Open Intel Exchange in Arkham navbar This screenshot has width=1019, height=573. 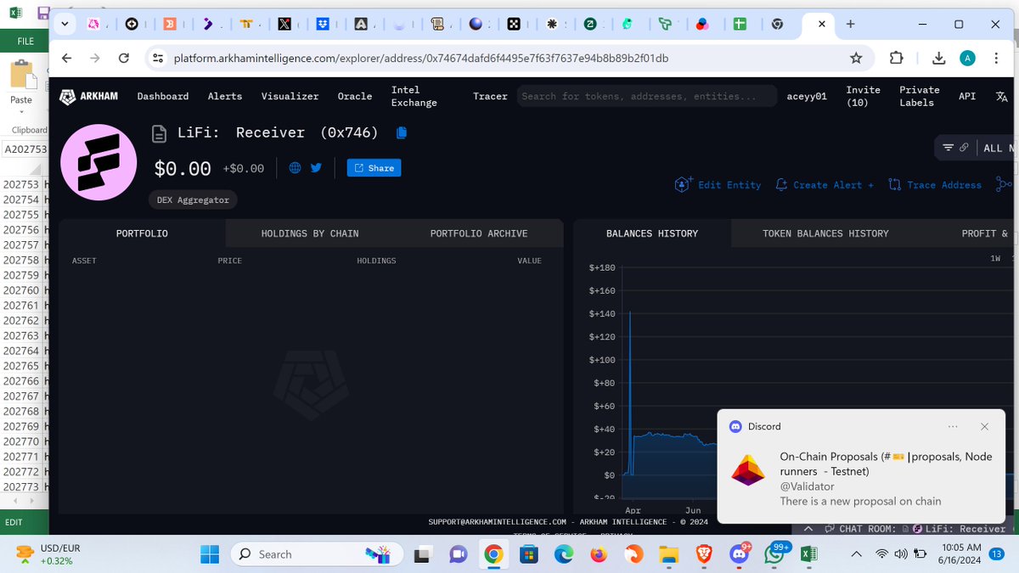tap(414, 96)
